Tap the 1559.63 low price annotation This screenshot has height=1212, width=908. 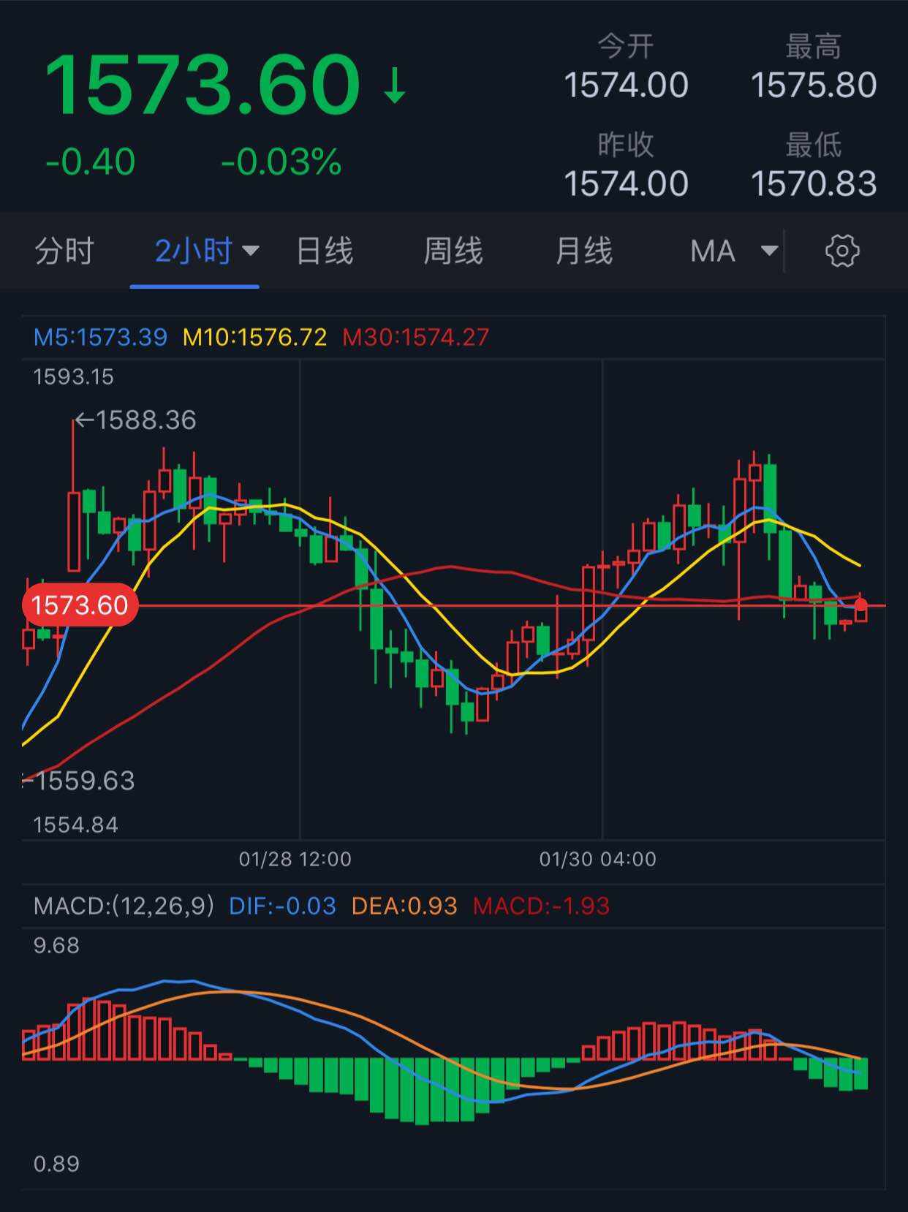click(x=79, y=781)
